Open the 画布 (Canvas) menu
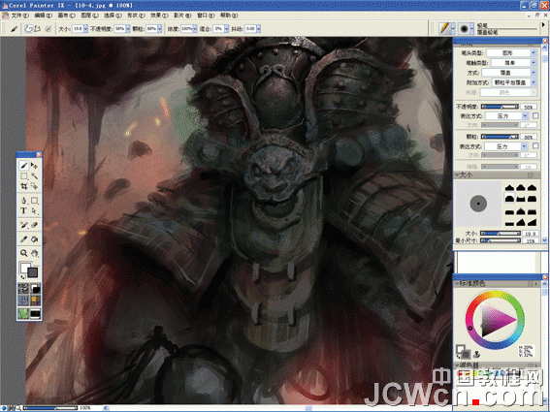Image resolution: width=550 pixels, height=412 pixels. (66, 16)
